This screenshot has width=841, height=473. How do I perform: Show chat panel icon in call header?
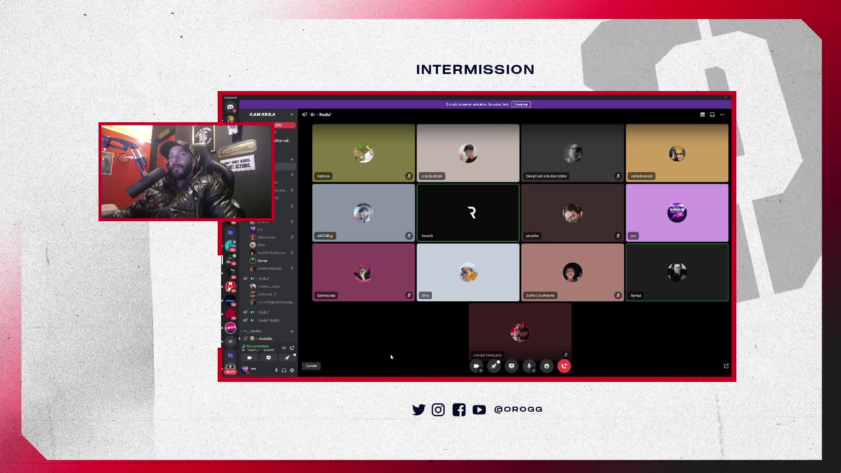pyautogui.click(x=712, y=115)
